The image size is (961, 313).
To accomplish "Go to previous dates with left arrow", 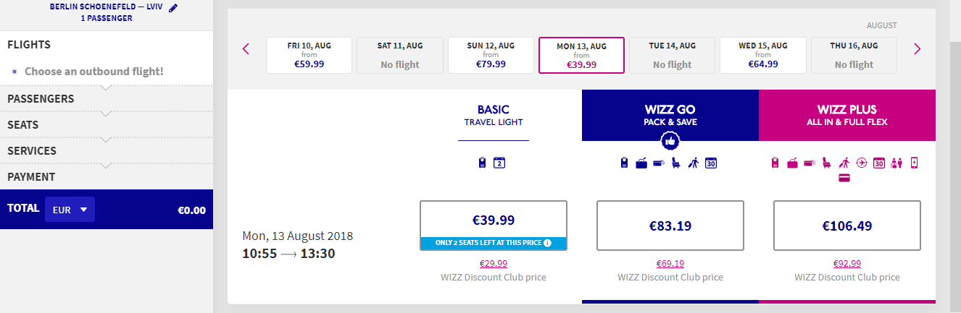I will point(246,49).
